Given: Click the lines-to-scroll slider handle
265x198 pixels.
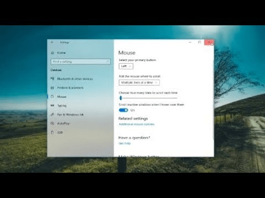Looking at the screenshot, I should coord(121,98).
